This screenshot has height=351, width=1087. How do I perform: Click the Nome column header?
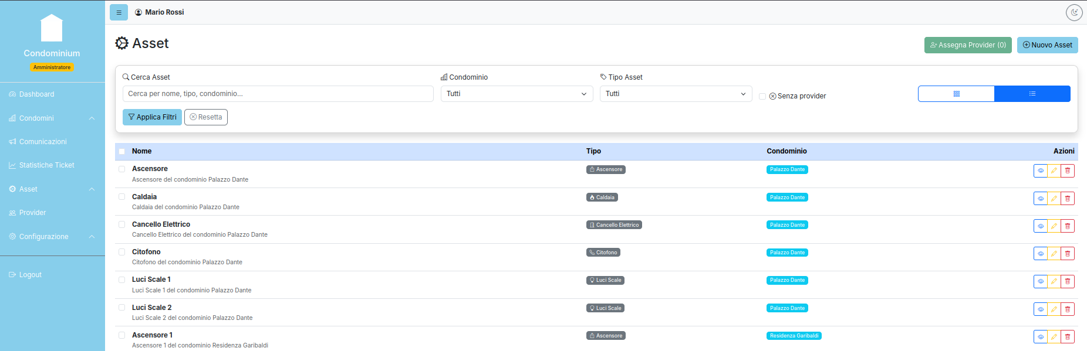coord(141,151)
